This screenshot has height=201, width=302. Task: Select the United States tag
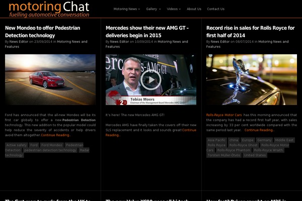coord(255,155)
